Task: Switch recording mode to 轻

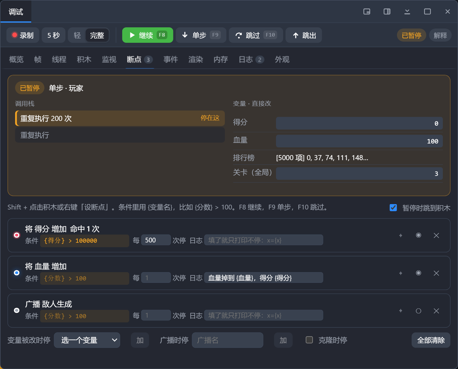Action: coord(77,35)
